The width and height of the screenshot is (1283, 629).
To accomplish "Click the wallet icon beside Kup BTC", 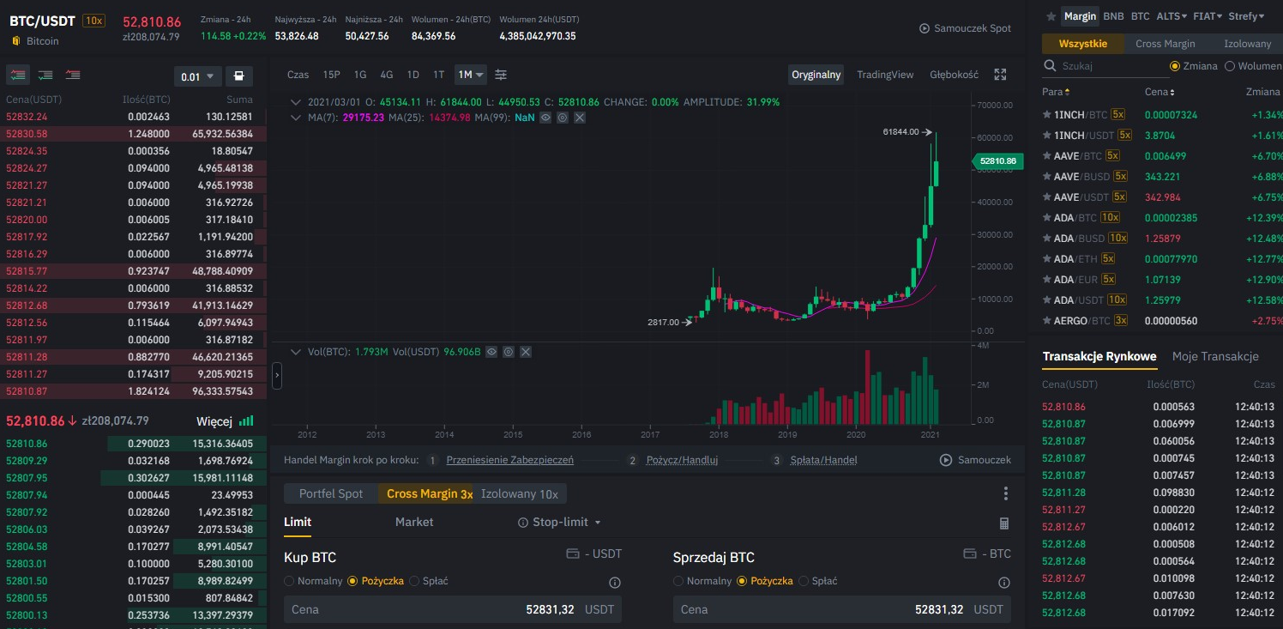I will pos(573,554).
